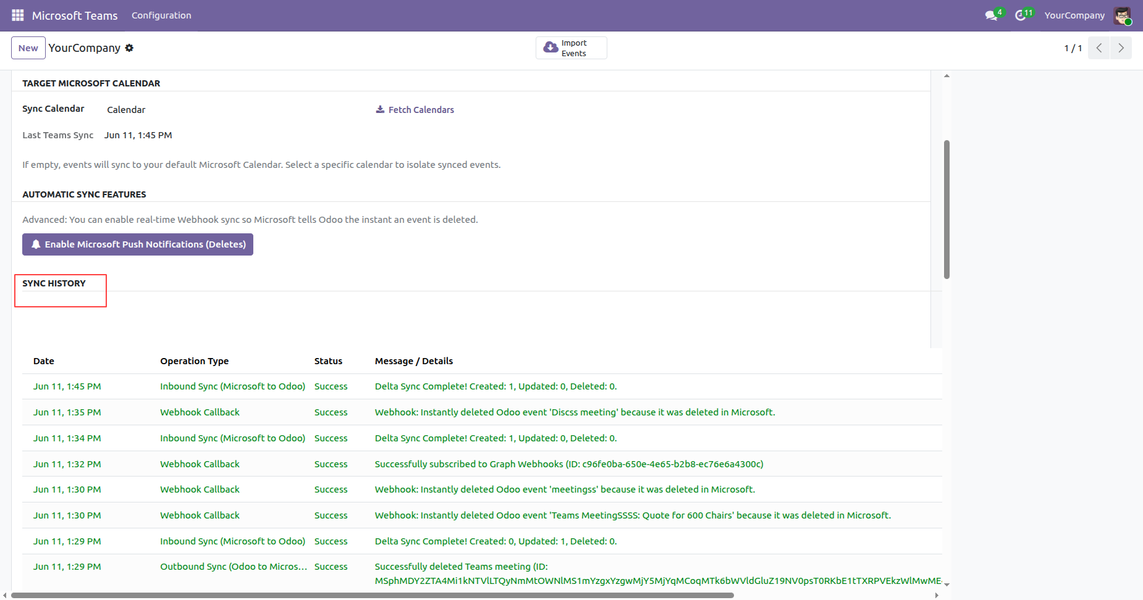This screenshot has height=600, width=1143.
Task: Click 'Webhook Callback' in the 1:35 PM row
Action: pos(200,412)
